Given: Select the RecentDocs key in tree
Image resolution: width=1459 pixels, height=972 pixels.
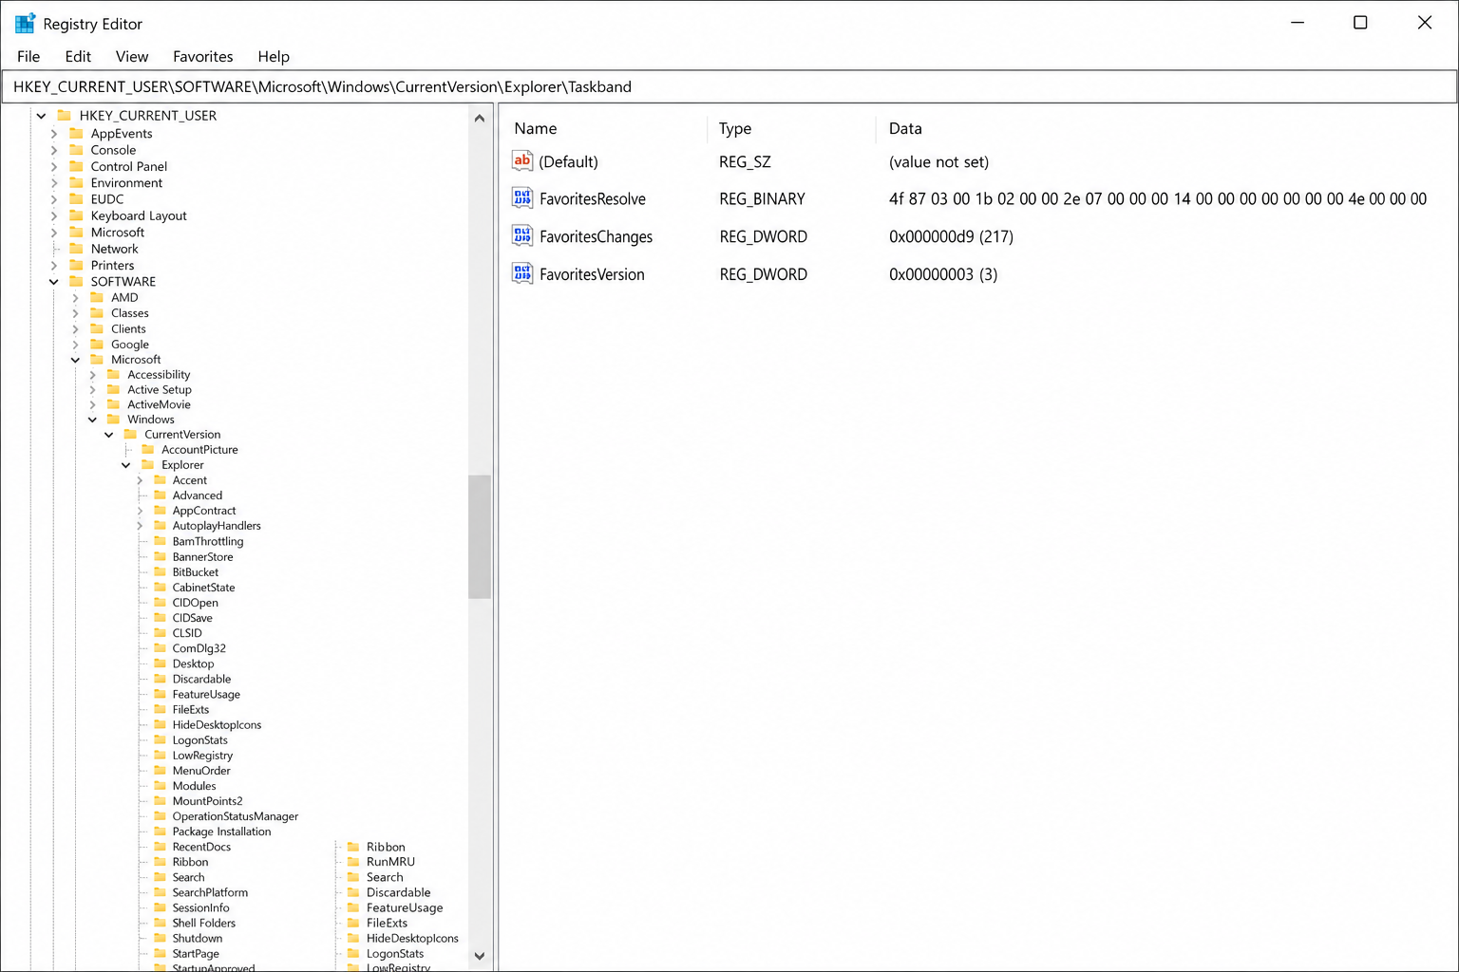Looking at the screenshot, I should coord(201,847).
